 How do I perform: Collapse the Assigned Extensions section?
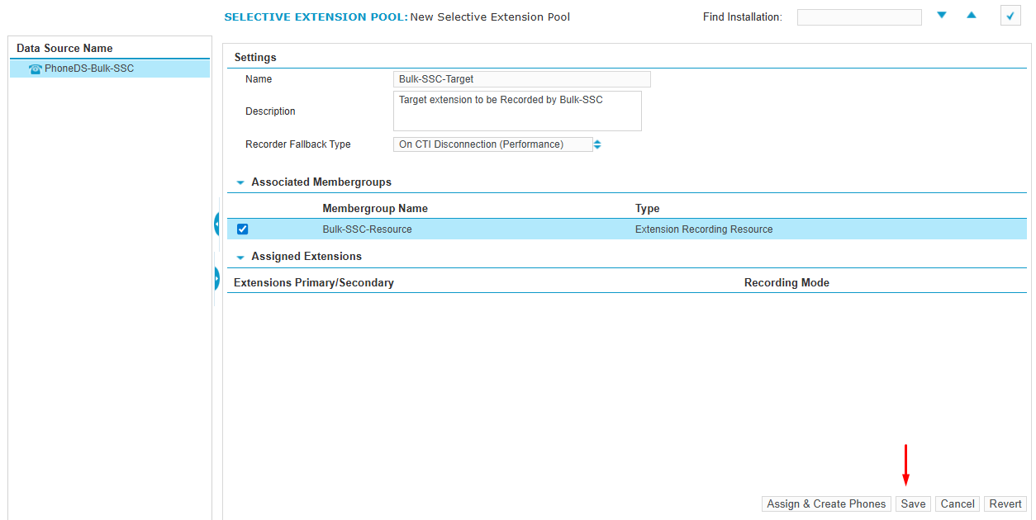[x=240, y=258]
